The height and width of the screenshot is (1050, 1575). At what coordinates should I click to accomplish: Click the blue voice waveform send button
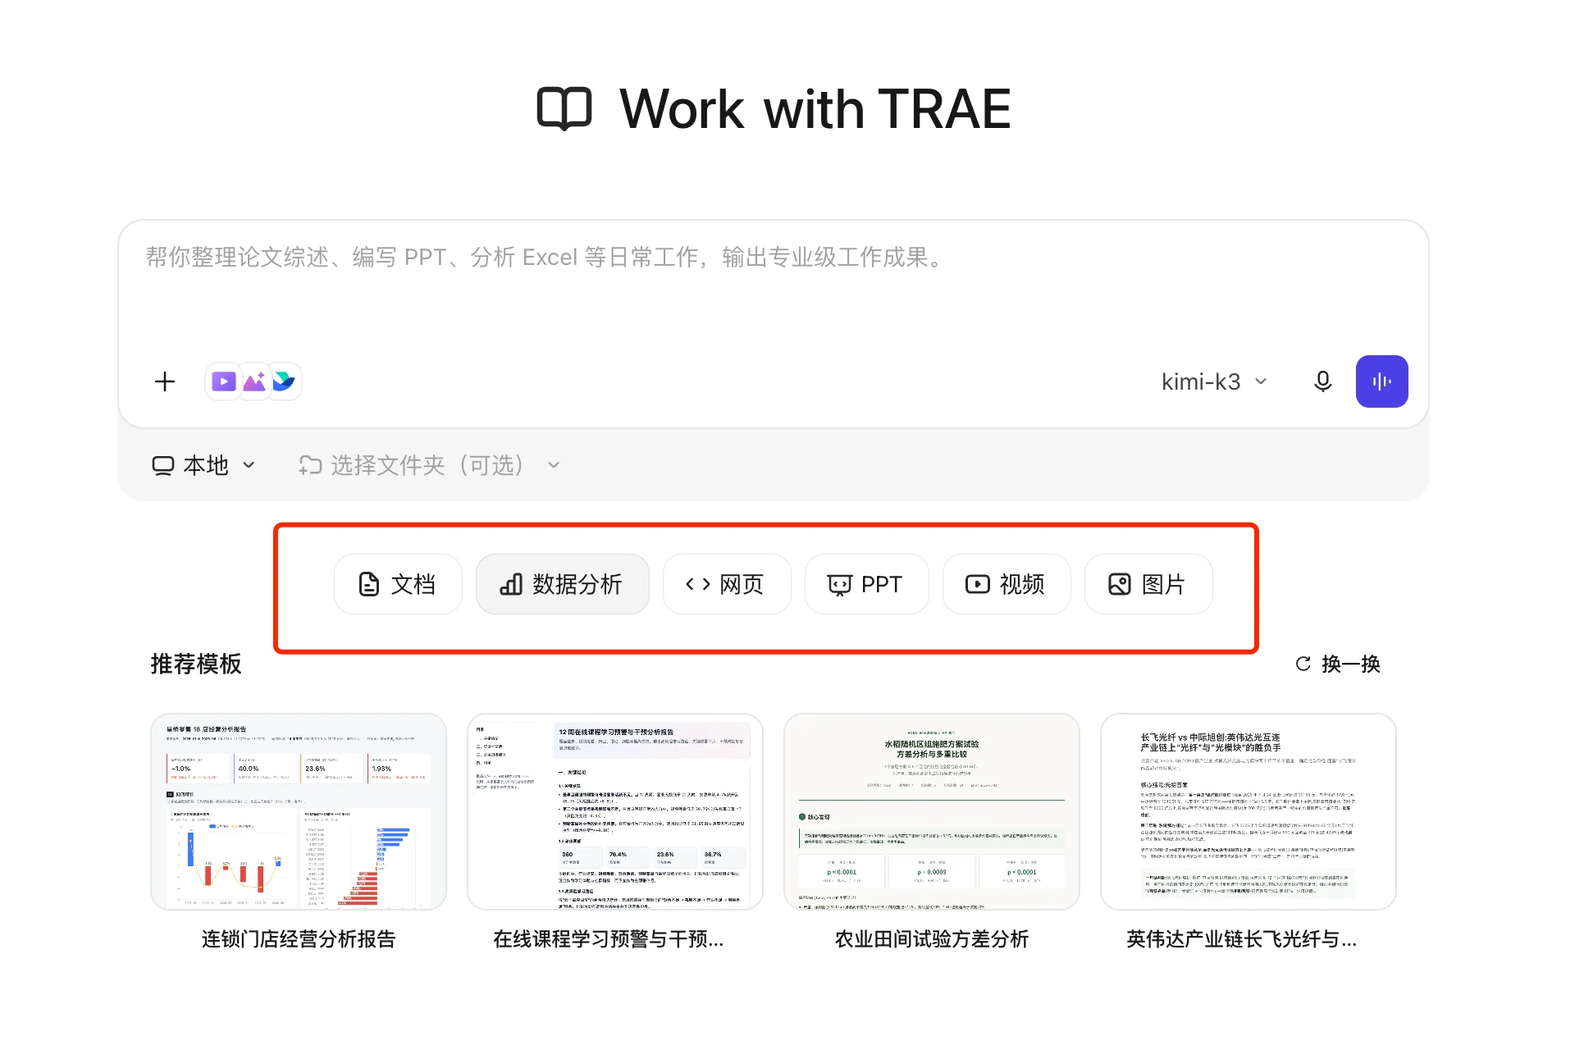tap(1381, 381)
